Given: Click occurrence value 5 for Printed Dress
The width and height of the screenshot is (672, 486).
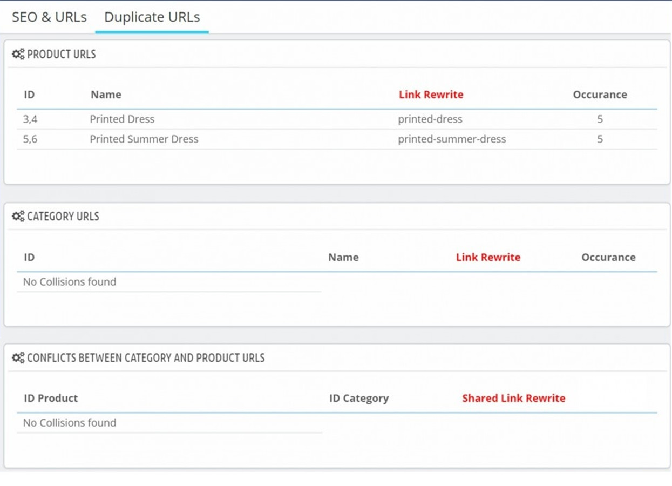Looking at the screenshot, I should pos(600,119).
